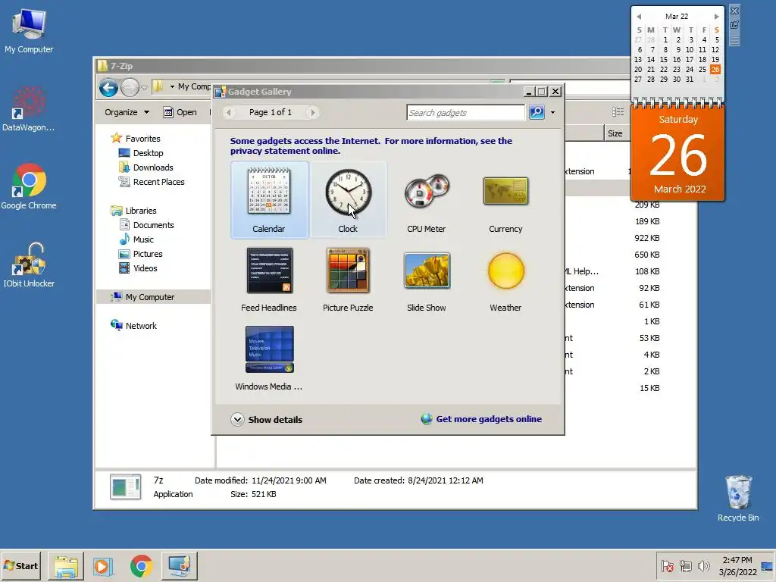
Task: Close the calendar gadget
Action: click(x=735, y=11)
